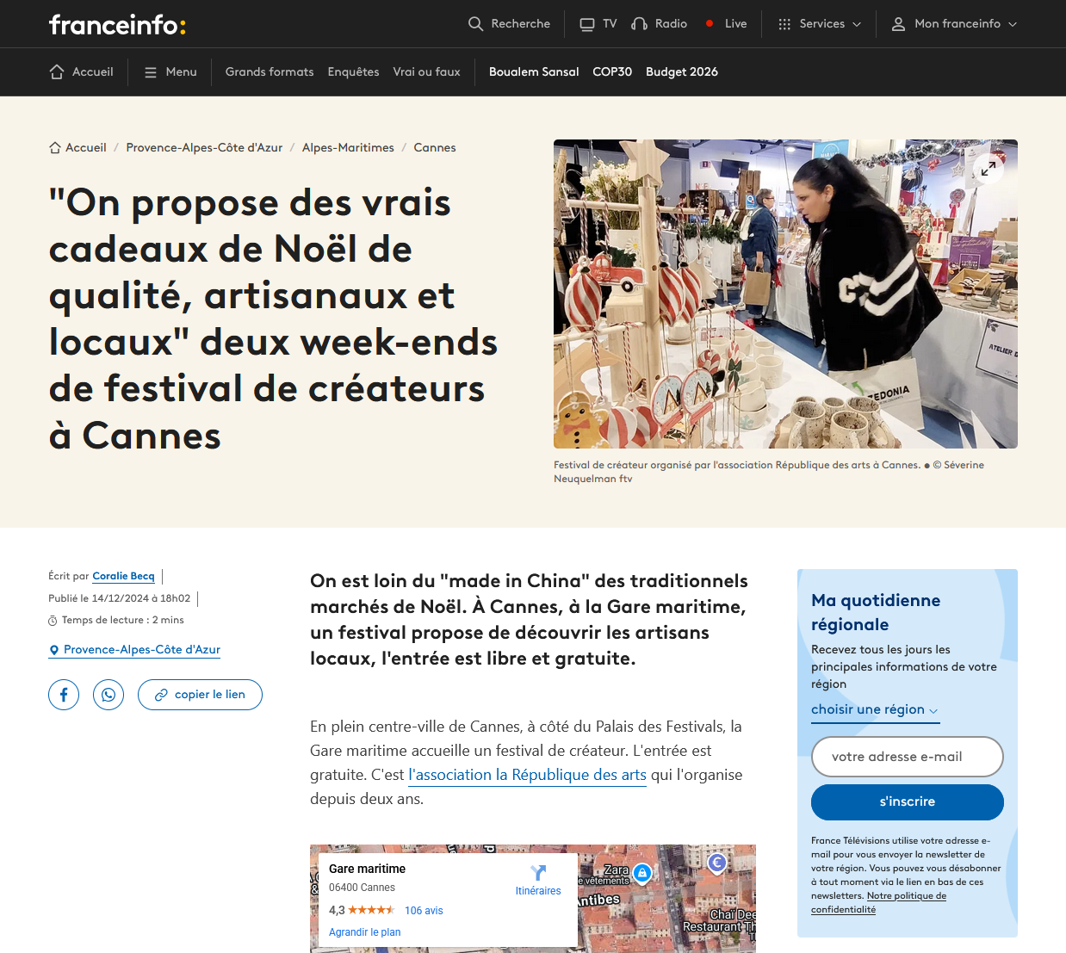Open the choisir une région selector
The height and width of the screenshot is (953, 1066).
(875, 709)
